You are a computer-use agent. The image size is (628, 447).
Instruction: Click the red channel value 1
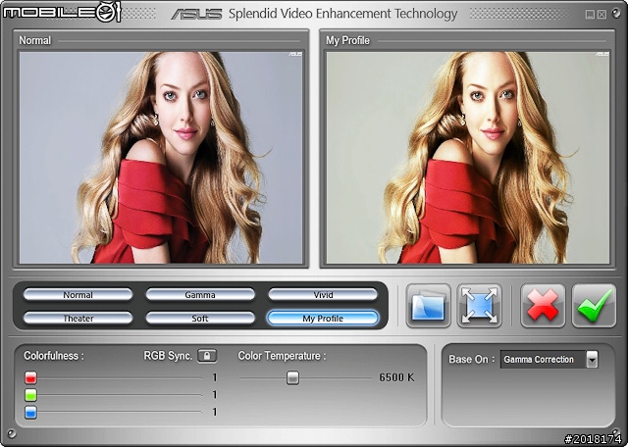coord(215,377)
